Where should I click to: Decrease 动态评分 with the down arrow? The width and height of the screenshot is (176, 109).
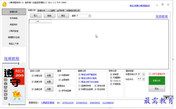(x=144, y=80)
